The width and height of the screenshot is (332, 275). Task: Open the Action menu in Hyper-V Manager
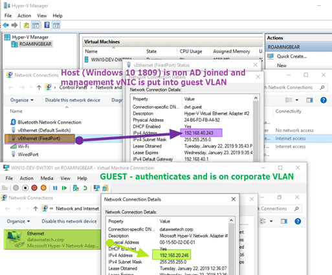[24, 16]
